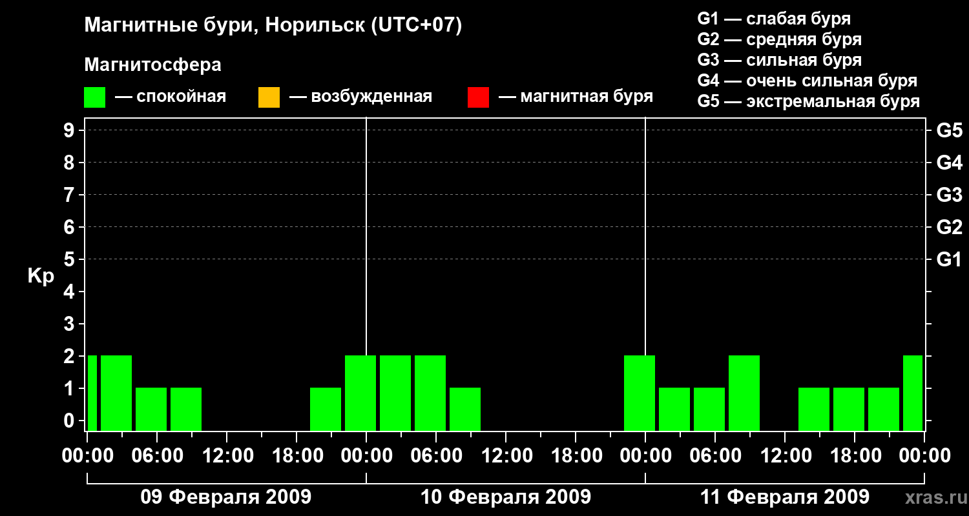This screenshot has width=969, height=516.
Task: Click the right-axis 'G3' label
Action: [x=949, y=195]
